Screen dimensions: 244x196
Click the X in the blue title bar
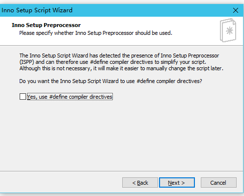coord(236,10)
